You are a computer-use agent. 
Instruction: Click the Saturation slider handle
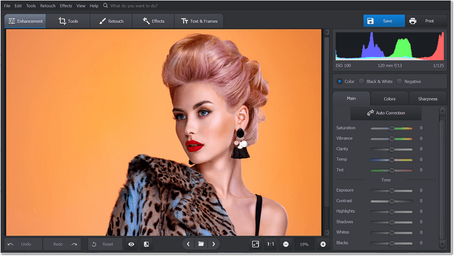pyautogui.click(x=391, y=128)
